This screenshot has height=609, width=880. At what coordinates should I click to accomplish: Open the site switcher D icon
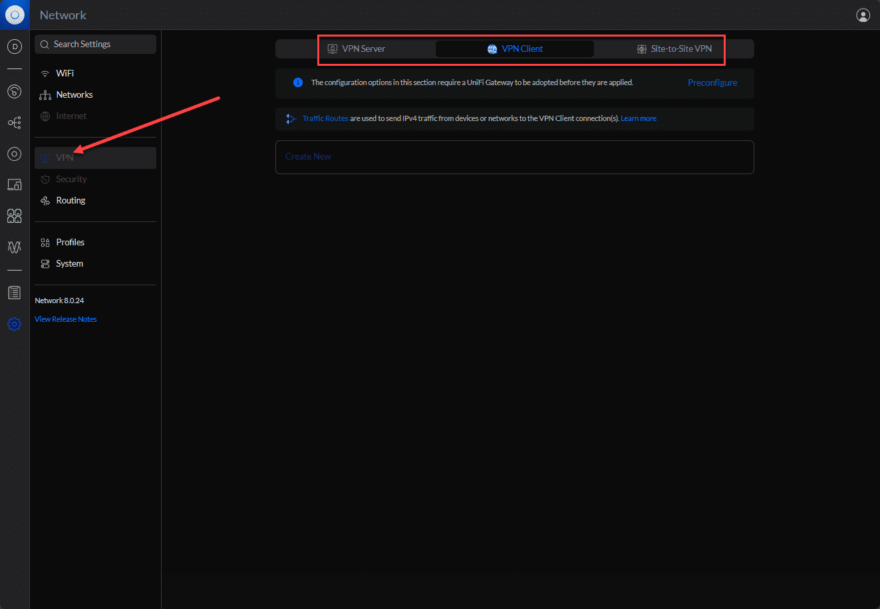point(15,47)
